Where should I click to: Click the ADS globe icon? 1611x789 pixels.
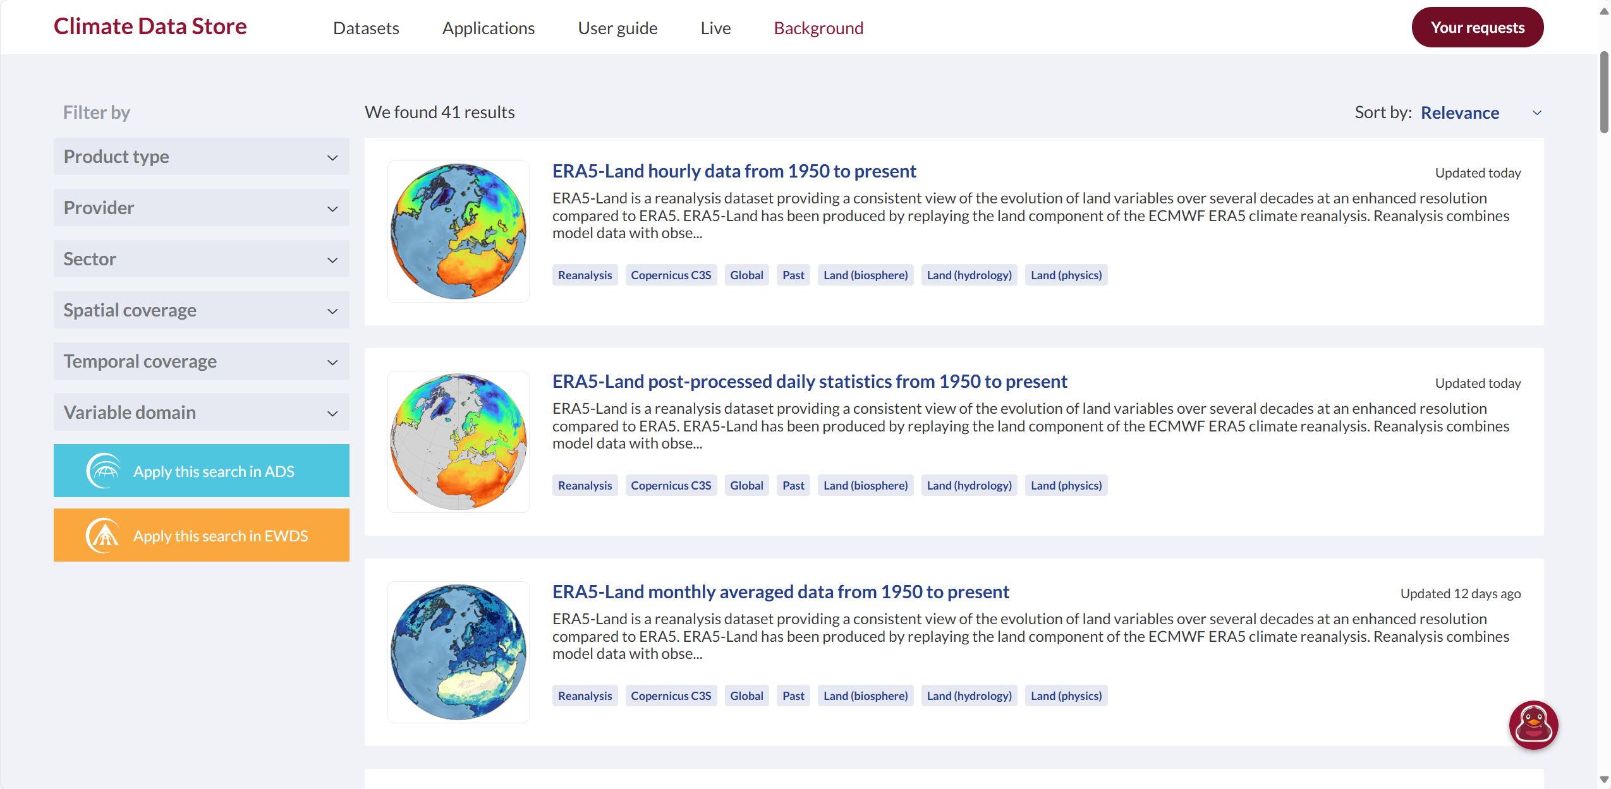coord(103,471)
